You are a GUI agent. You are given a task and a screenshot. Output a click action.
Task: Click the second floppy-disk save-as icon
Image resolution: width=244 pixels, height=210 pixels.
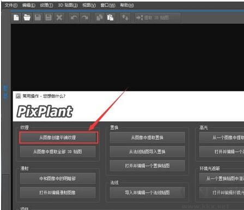tap(48, 17)
